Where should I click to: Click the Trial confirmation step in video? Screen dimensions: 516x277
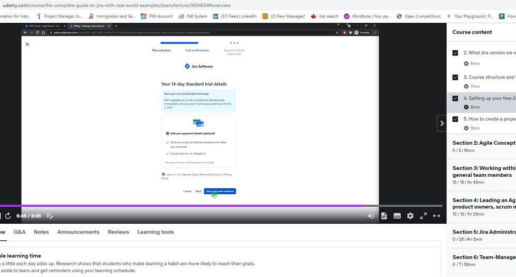pos(197,50)
